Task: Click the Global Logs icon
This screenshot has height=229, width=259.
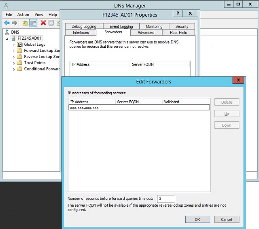Action: (x=20, y=45)
